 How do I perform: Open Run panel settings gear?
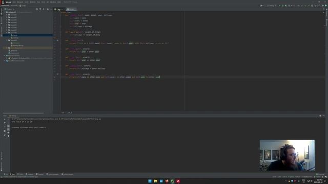[x=320, y=116]
